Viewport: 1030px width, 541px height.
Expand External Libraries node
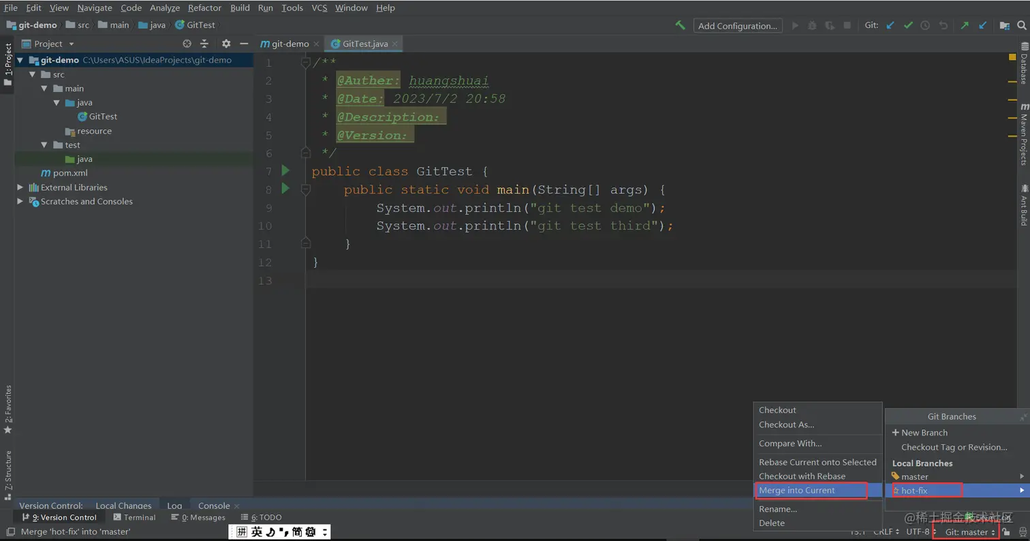[20, 187]
